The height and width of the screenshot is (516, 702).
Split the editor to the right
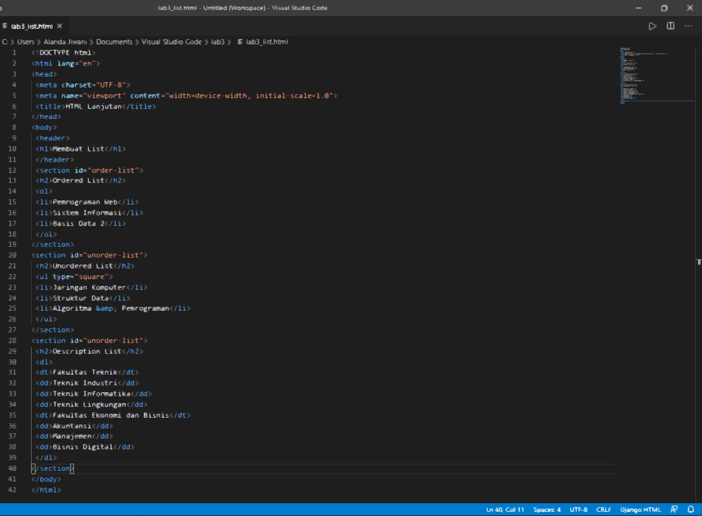pos(670,26)
